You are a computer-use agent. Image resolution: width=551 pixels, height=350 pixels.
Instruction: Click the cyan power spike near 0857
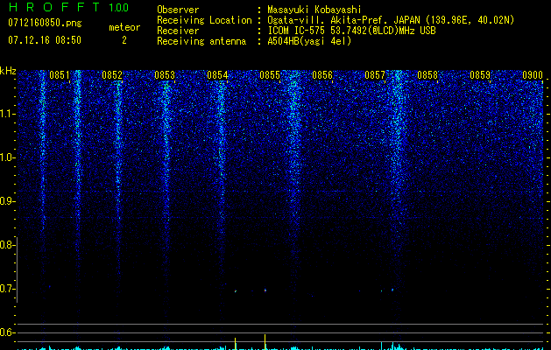pos(382,345)
